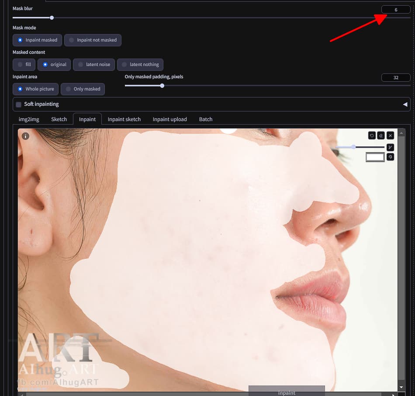Open the brush color tool icon

point(390,157)
